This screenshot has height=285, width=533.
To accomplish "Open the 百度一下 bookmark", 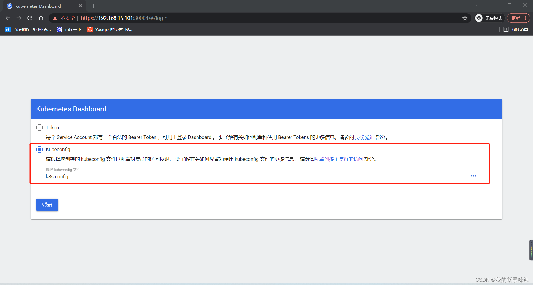I will [x=69, y=29].
